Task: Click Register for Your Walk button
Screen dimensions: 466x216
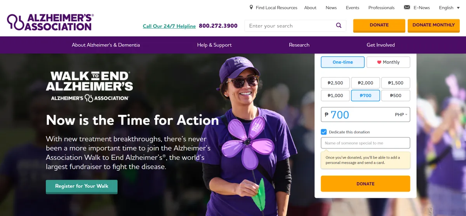Action: [82, 186]
